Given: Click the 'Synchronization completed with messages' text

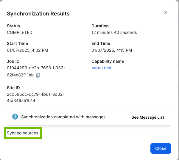Looking at the screenshot, I should click(64, 117).
